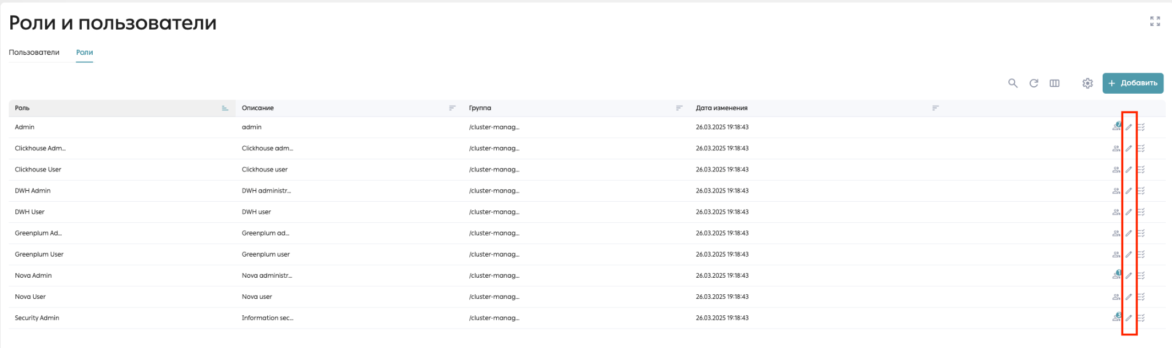The width and height of the screenshot is (1172, 348).
Task: Edit the Admin role with pencil icon
Action: pyautogui.click(x=1129, y=127)
